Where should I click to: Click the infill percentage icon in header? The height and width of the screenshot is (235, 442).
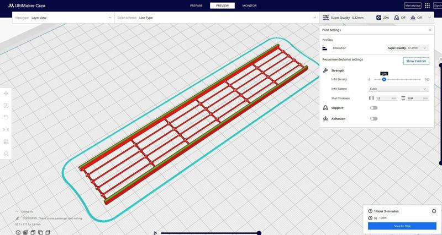pos(378,18)
